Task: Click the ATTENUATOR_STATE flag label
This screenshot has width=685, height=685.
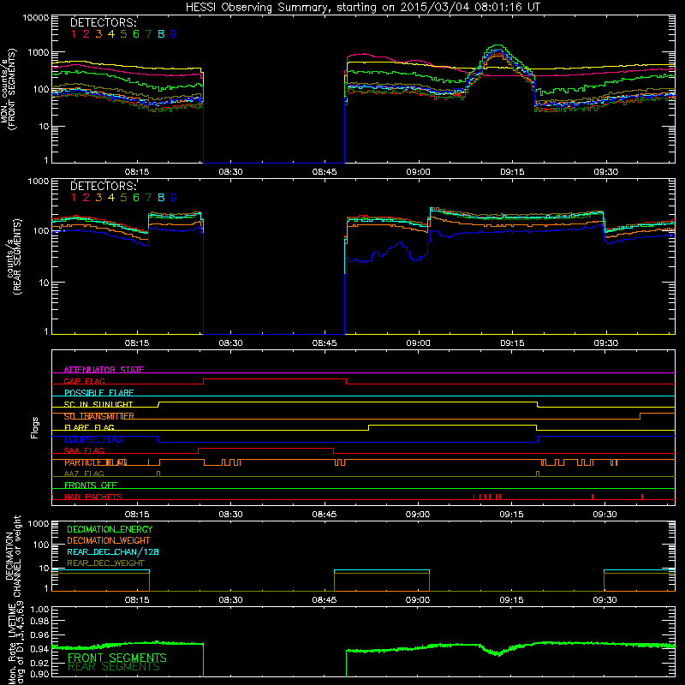Action: click(104, 370)
